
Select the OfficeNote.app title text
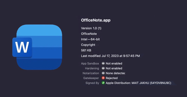click(96, 20)
